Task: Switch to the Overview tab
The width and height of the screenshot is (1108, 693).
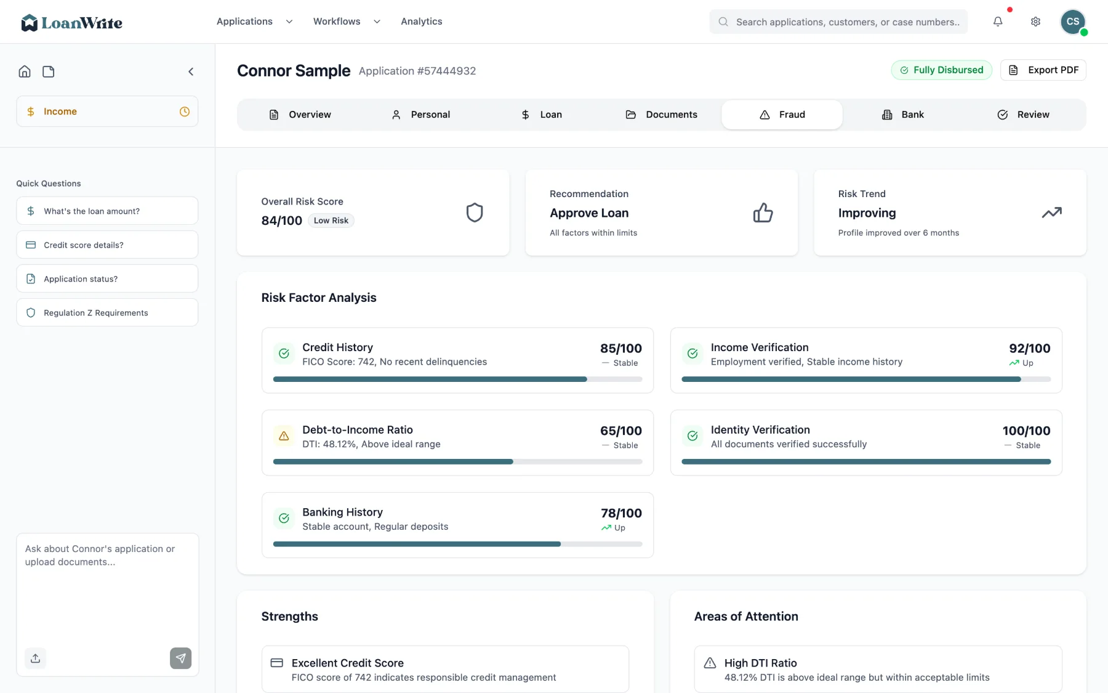Action: tap(300, 115)
